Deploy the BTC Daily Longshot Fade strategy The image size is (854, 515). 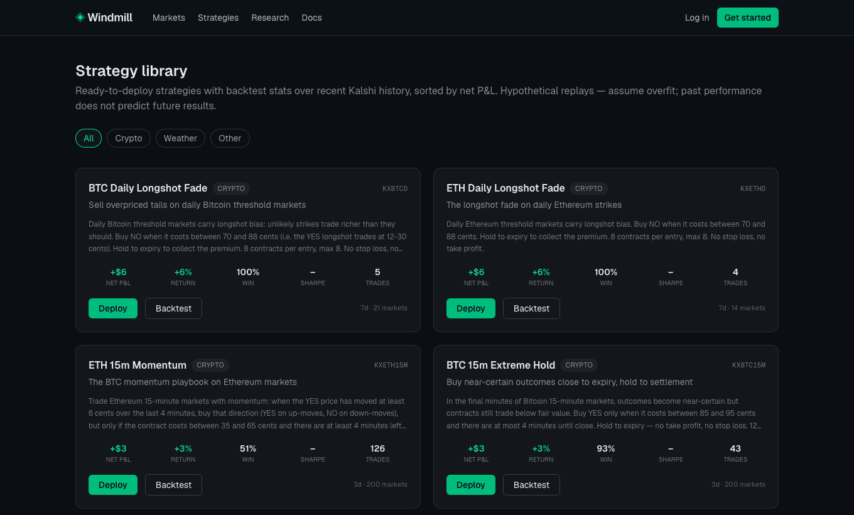pos(113,308)
